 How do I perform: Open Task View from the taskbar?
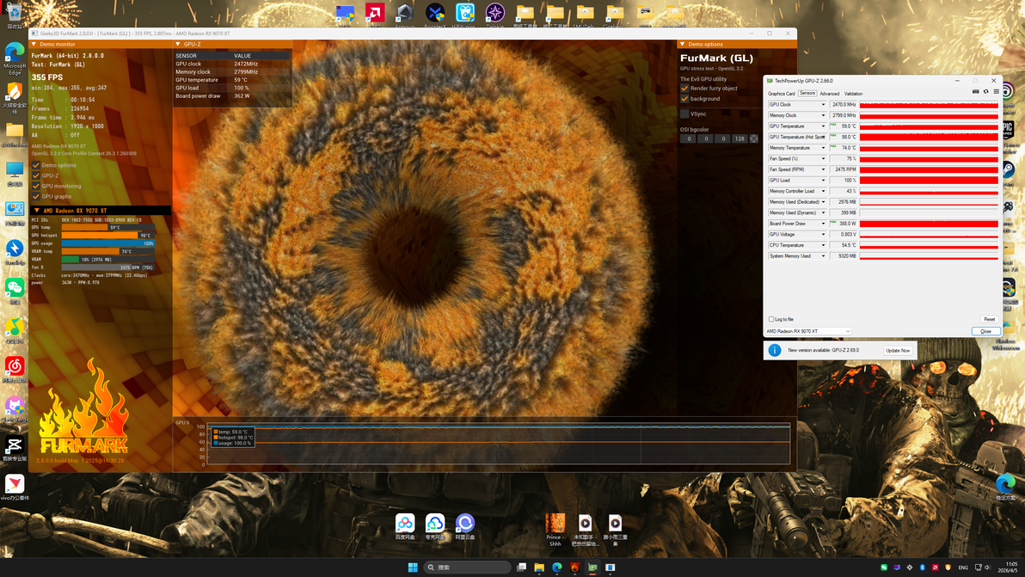pyautogui.click(x=521, y=568)
